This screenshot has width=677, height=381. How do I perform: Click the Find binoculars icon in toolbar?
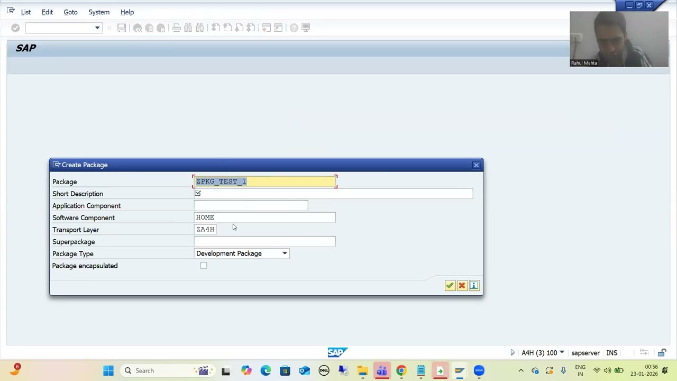(188, 28)
